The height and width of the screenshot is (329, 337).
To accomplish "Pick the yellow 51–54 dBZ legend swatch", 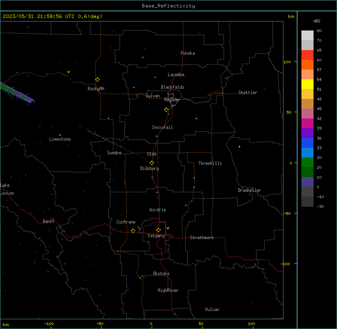I will click(307, 84).
